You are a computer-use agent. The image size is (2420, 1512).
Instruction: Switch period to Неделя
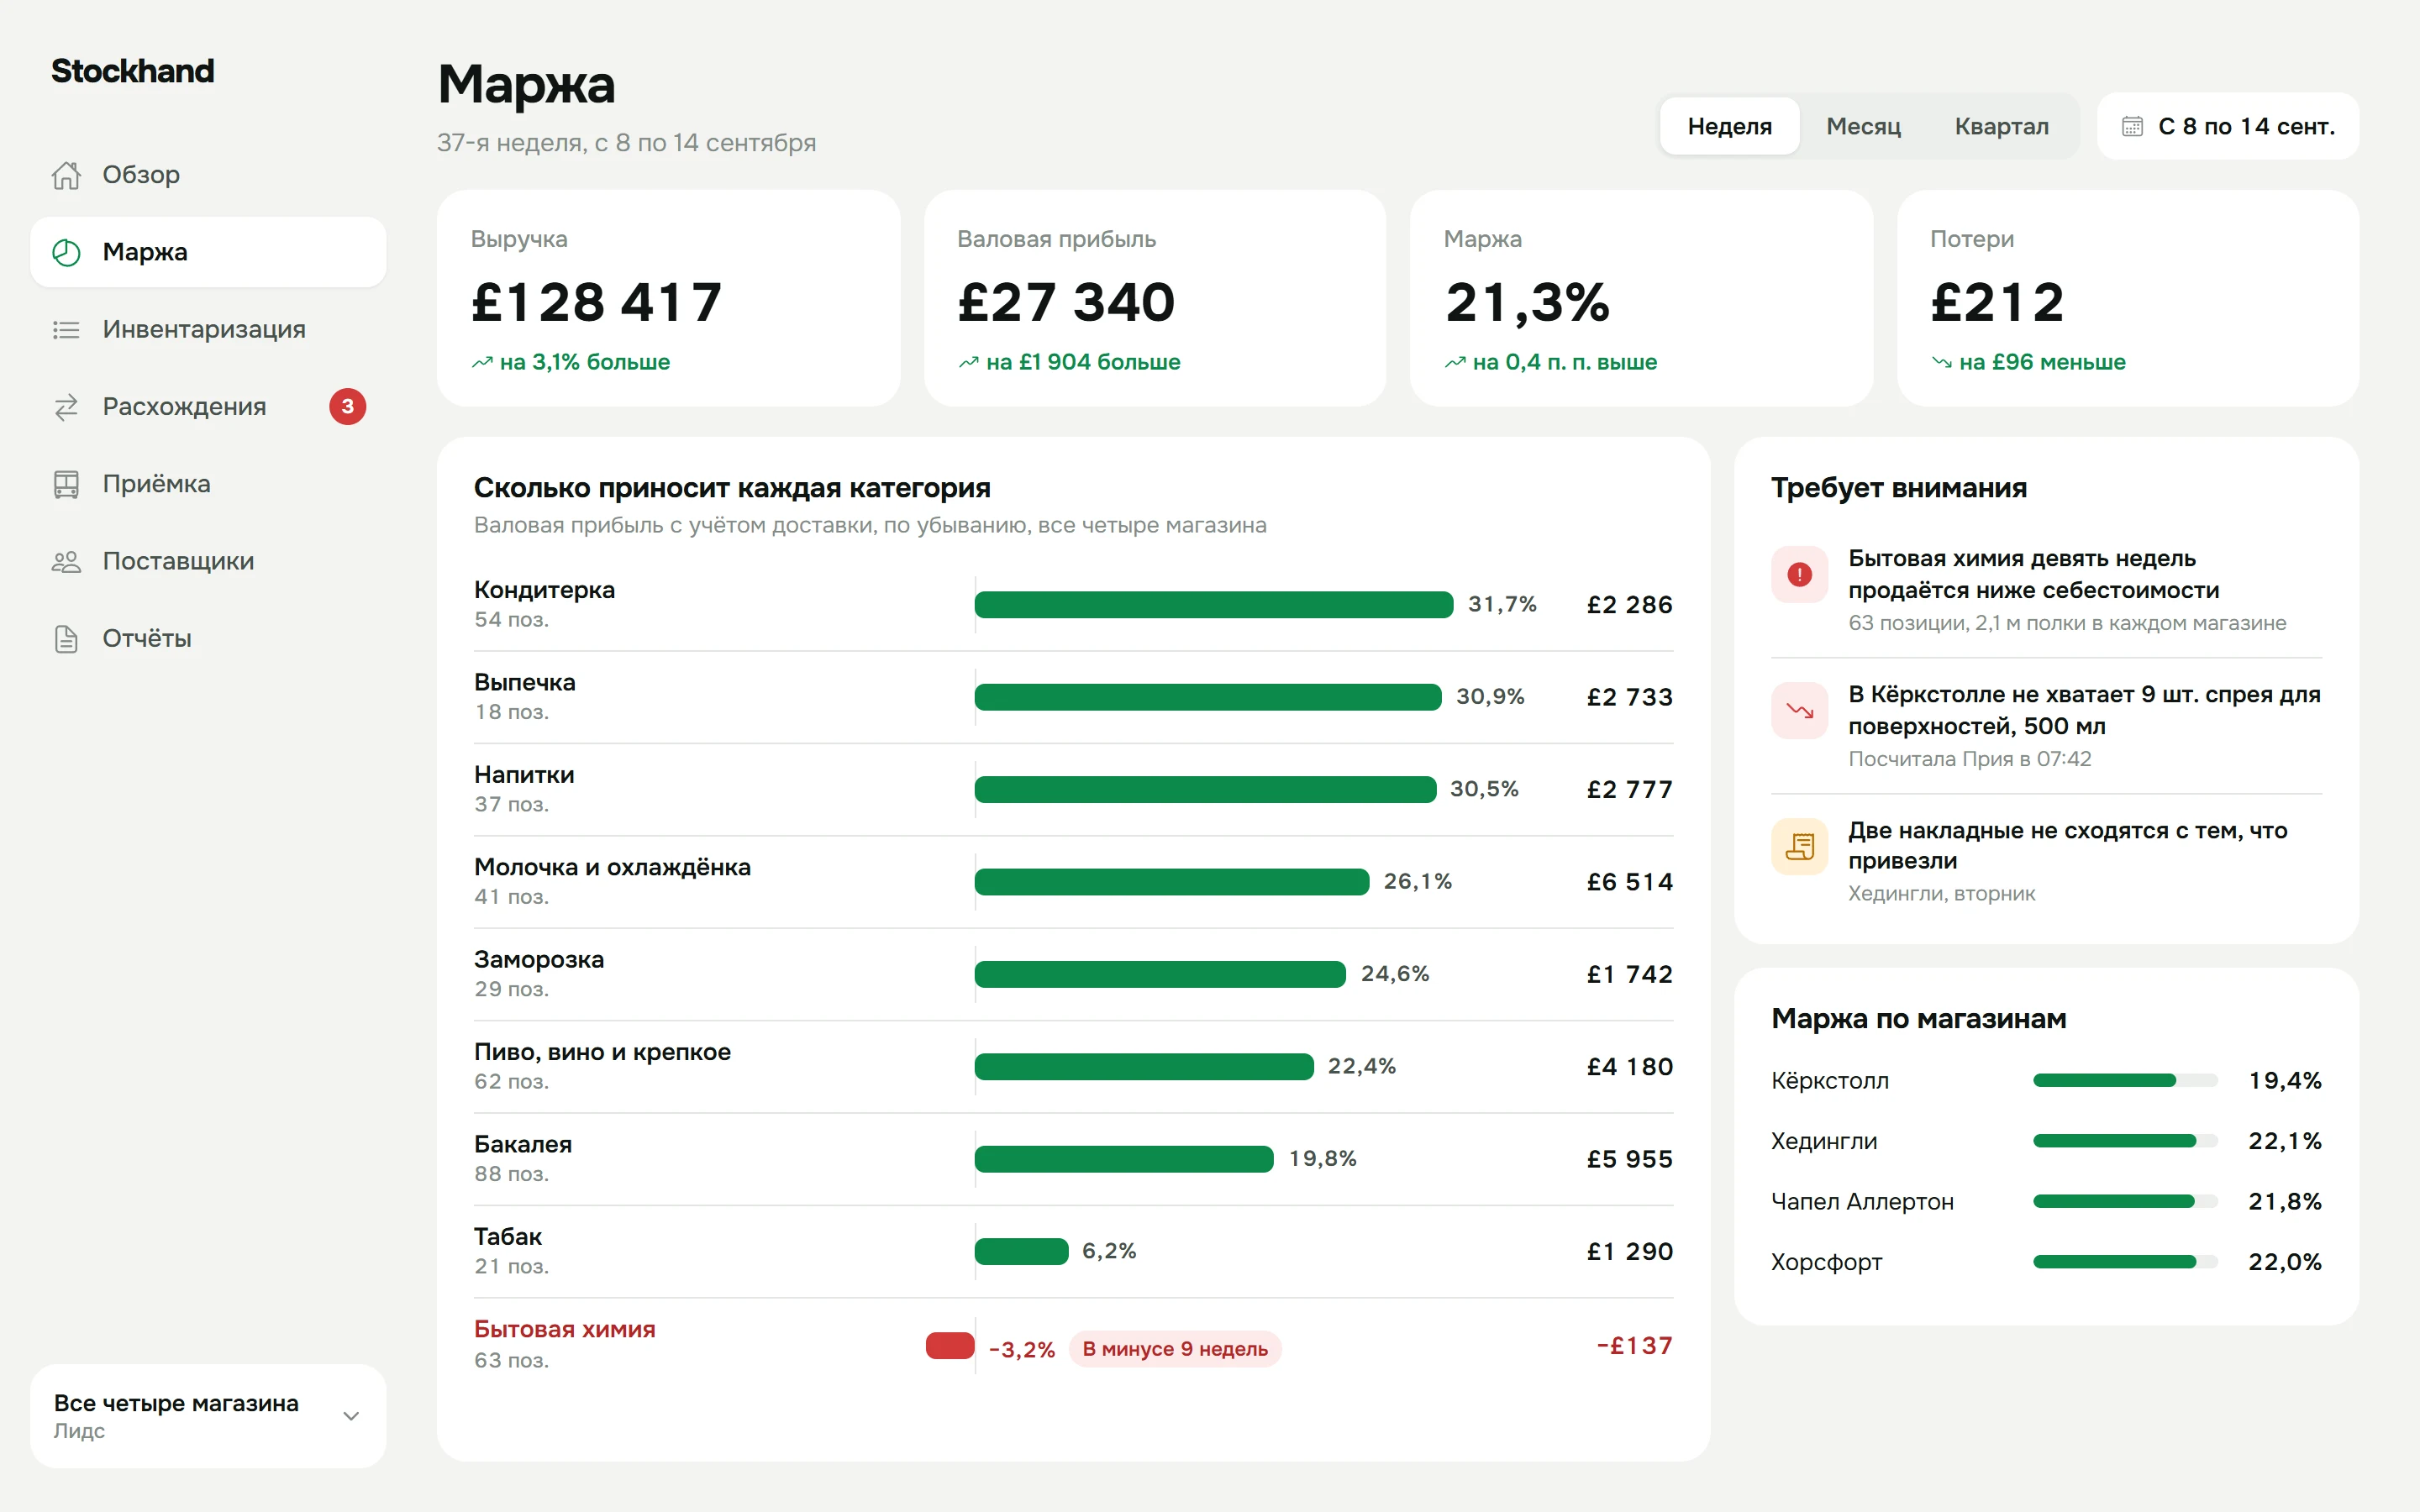click(x=1729, y=126)
